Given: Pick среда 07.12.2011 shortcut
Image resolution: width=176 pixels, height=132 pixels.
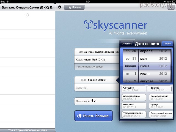Looking at the screenshot, I should pyautogui.click(x=161, y=106).
